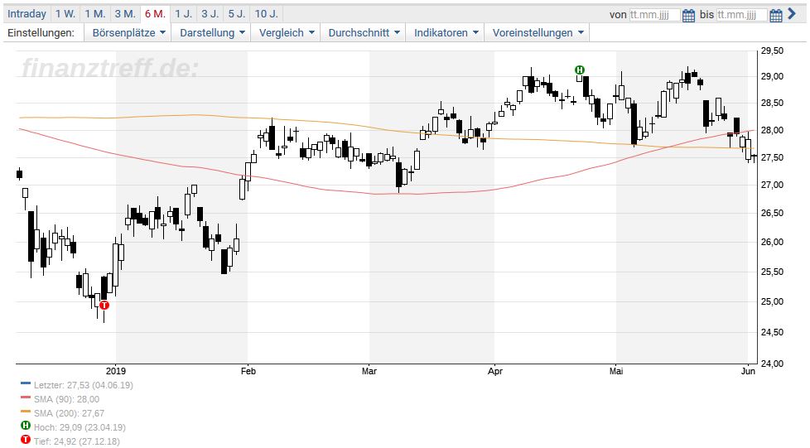Open the Darstellung dropdown
Image resolution: width=810 pixels, height=448 pixels.
tap(212, 32)
